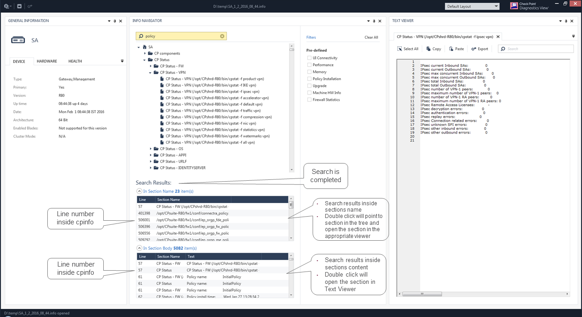Expand the CP components tree node
582x317 pixels.
click(x=145, y=54)
